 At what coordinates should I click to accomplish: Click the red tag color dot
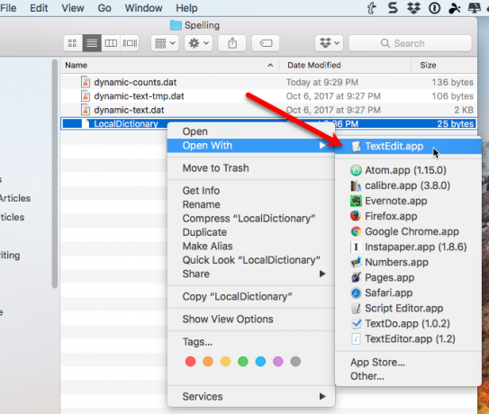click(190, 362)
